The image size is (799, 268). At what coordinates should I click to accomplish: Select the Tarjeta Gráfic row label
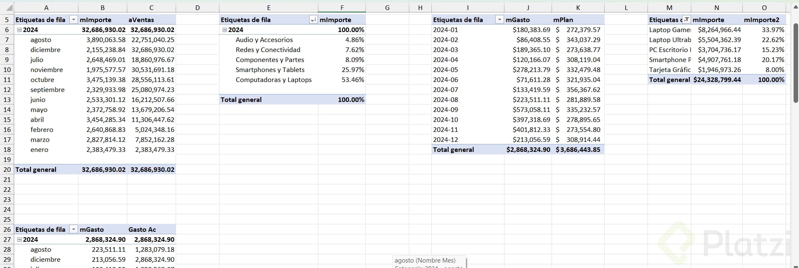click(670, 69)
